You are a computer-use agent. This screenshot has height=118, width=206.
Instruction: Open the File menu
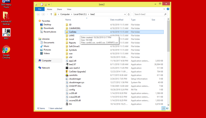39,9
